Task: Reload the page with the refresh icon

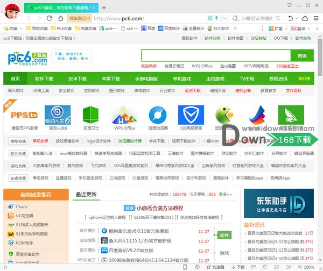Action: click(x=49, y=18)
